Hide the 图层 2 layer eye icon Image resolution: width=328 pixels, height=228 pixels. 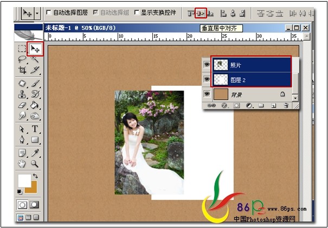tap(207, 79)
